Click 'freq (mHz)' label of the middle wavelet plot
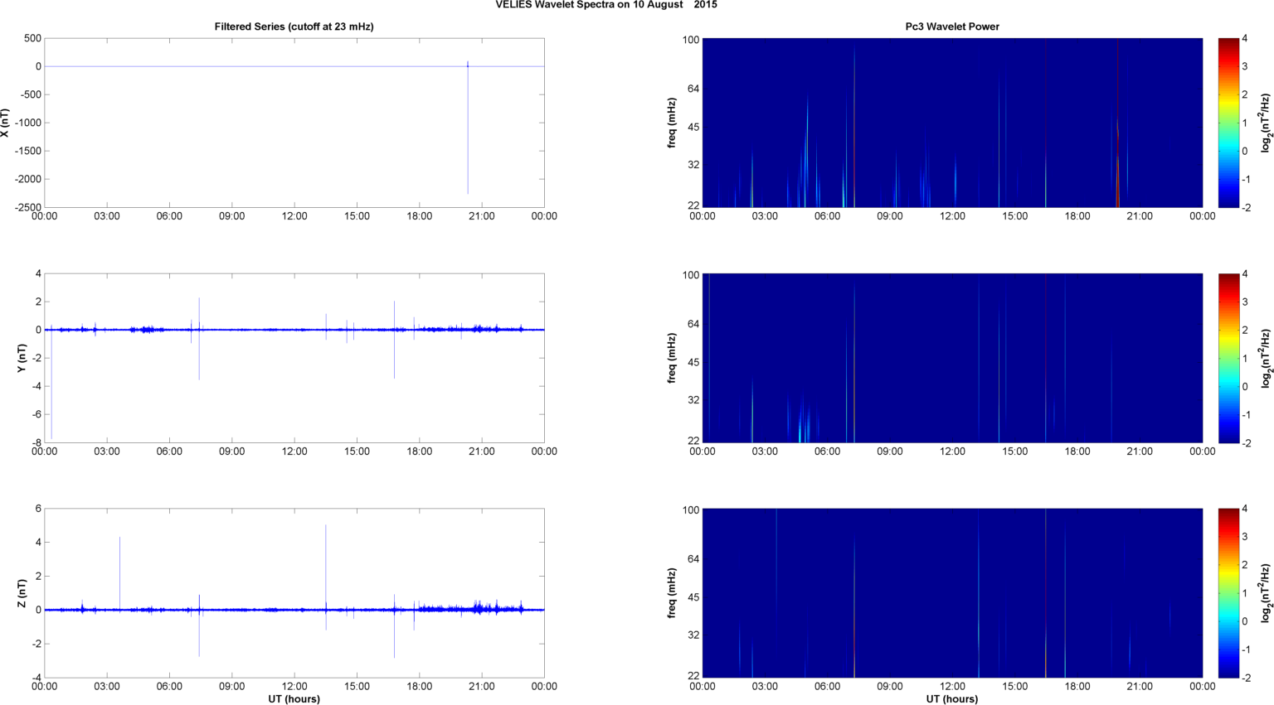Image resolution: width=1274 pixels, height=705 pixels. (x=672, y=358)
